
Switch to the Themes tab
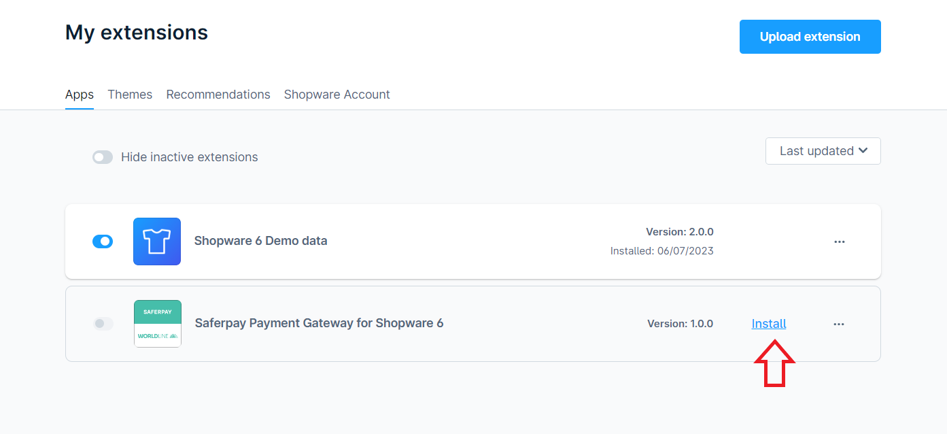point(130,95)
